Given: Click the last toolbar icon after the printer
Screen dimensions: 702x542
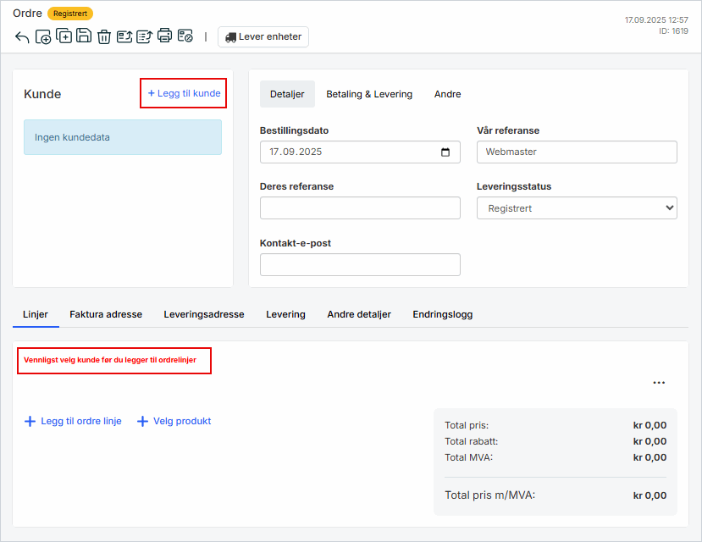Looking at the screenshot, I should [x=185, y=36].
